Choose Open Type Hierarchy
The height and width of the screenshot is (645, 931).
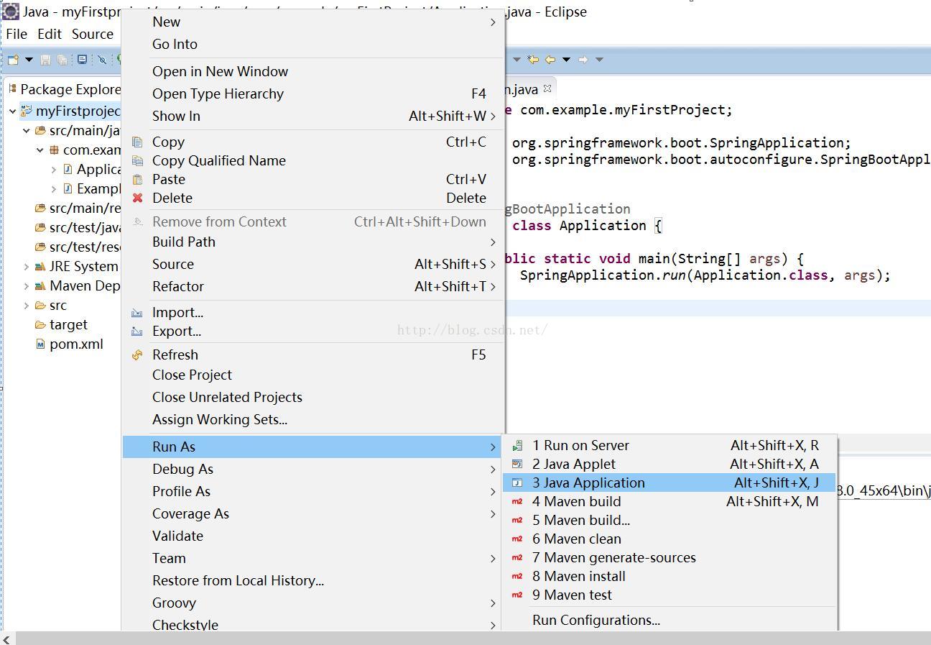pos(313,93)
